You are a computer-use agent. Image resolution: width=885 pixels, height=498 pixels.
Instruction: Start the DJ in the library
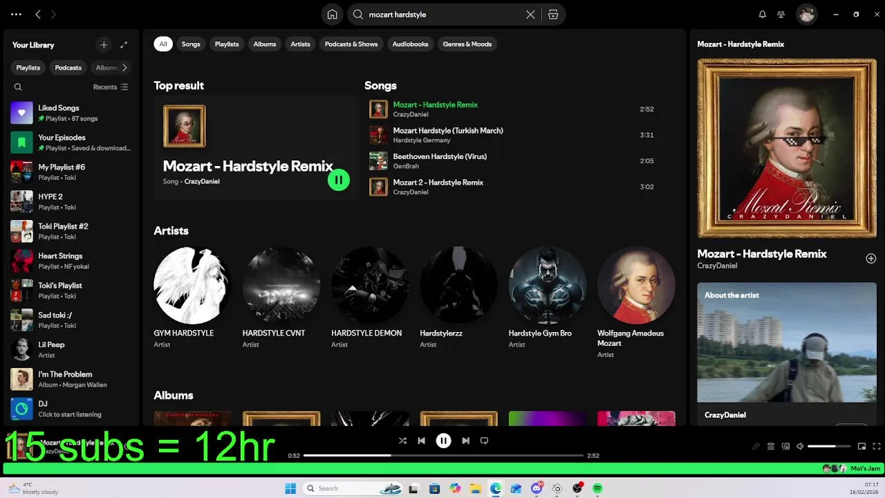[x=71, y=409]
